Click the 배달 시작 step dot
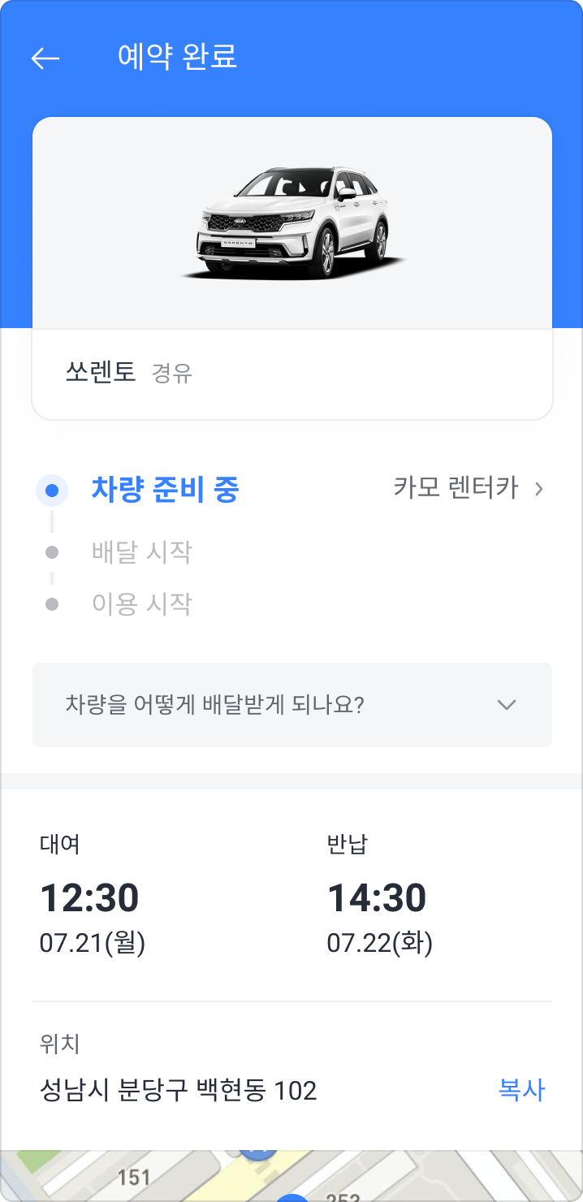Image resolution: width=583 pixels, height=1202 pixels. point(52,552)
